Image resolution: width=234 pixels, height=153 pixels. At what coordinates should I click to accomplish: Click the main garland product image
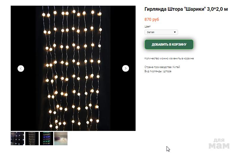coord(73,68)
